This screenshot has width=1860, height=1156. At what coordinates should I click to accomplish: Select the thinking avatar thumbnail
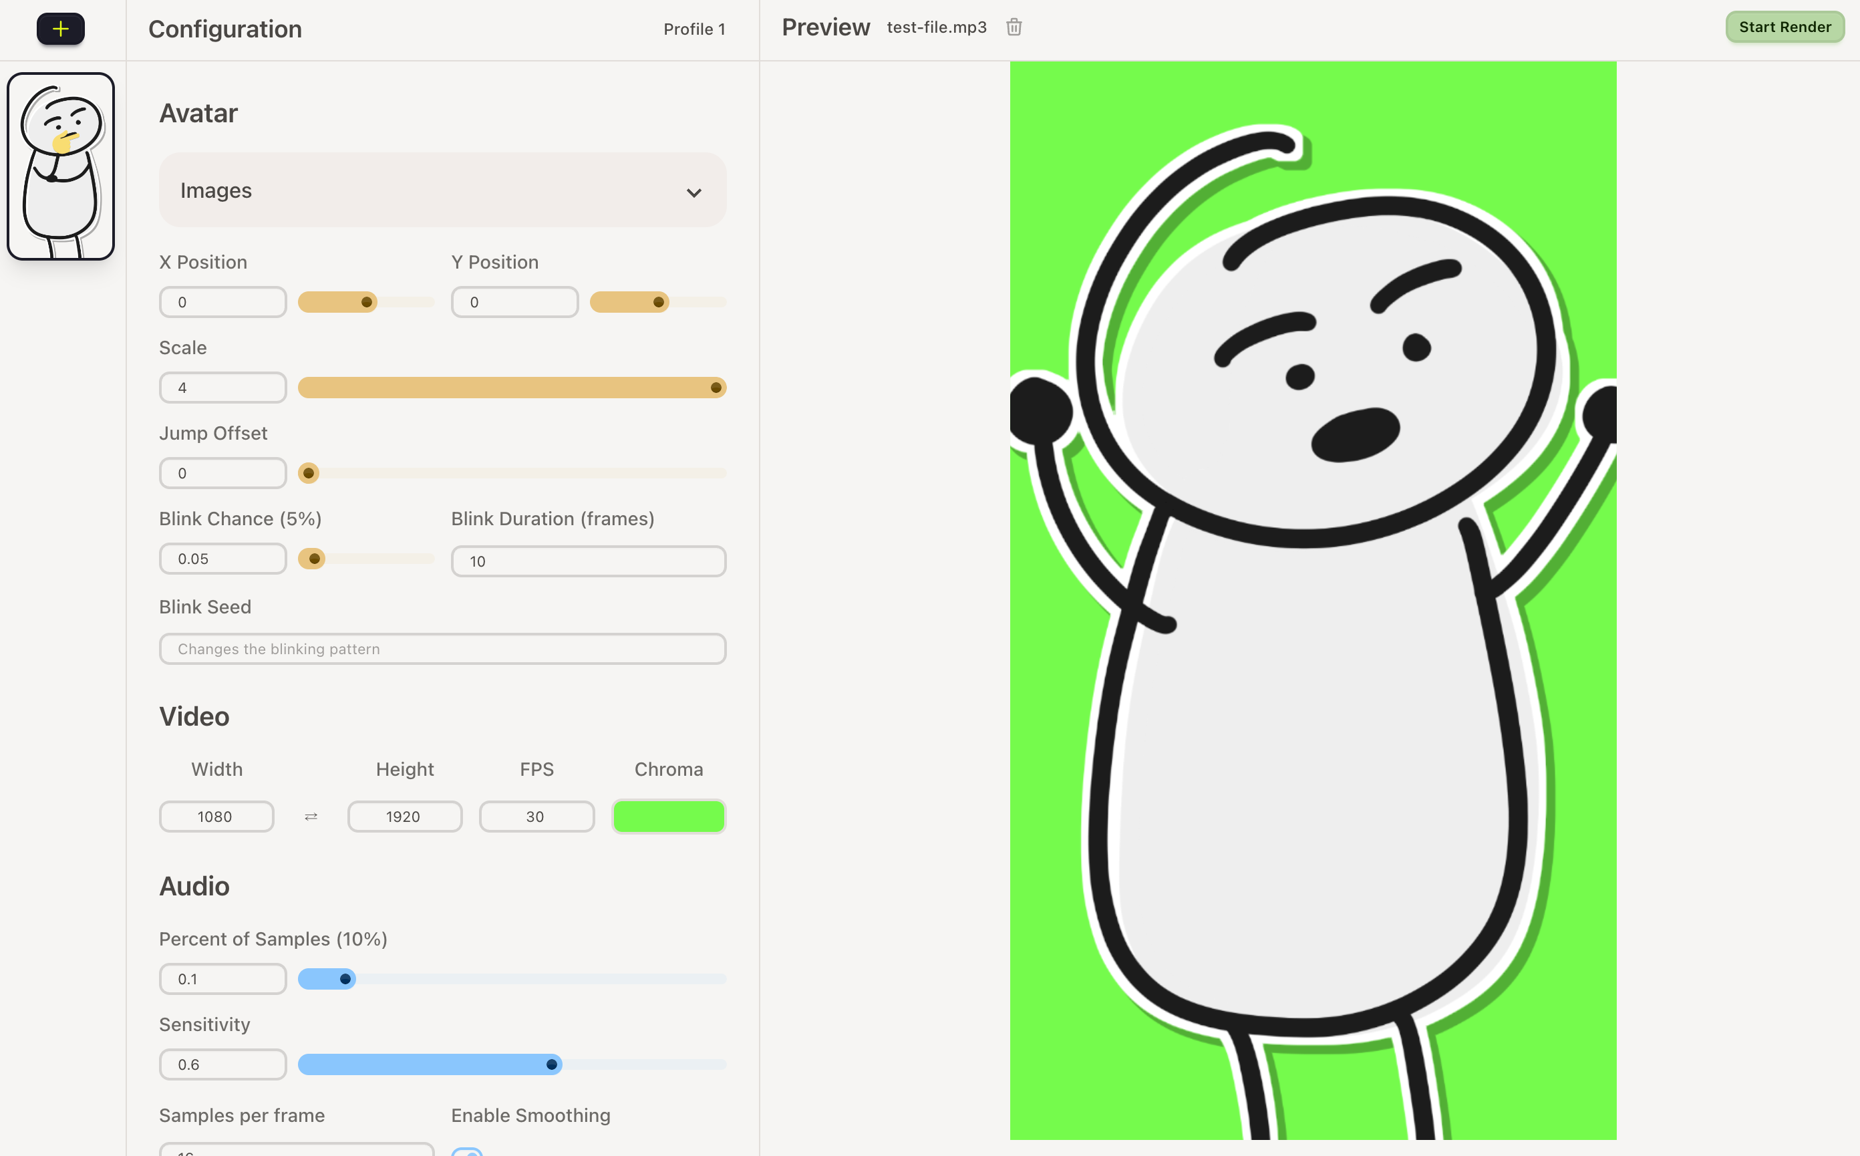(x=60, y=166)
